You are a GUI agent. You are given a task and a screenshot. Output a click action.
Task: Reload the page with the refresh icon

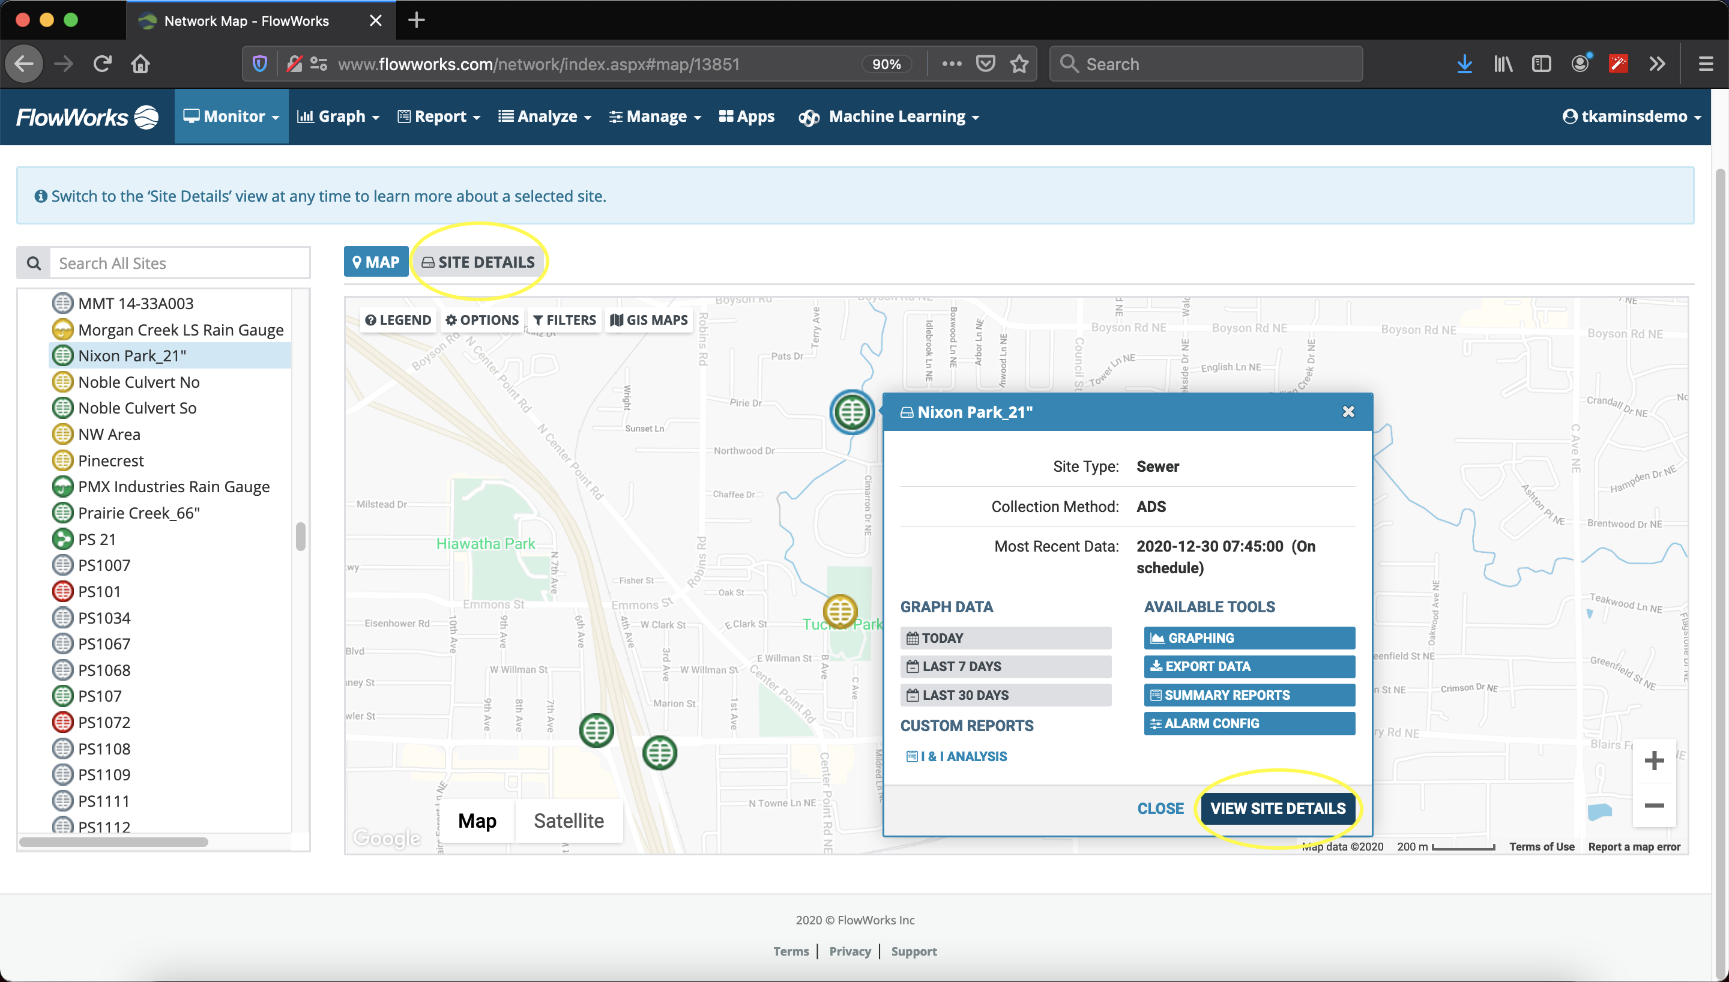[x=102, y=64]
